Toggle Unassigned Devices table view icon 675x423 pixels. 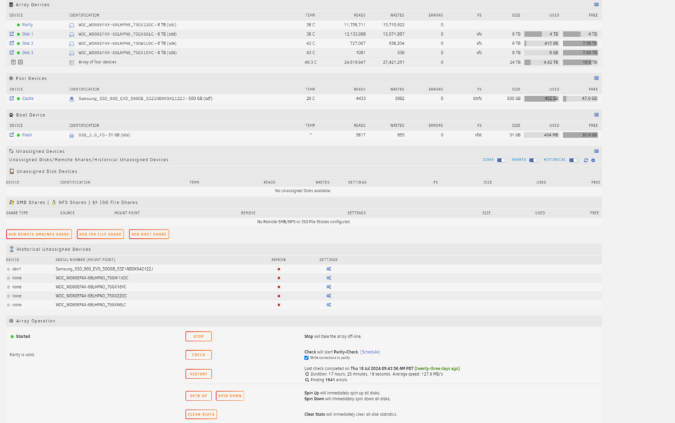tap(596, 152)
